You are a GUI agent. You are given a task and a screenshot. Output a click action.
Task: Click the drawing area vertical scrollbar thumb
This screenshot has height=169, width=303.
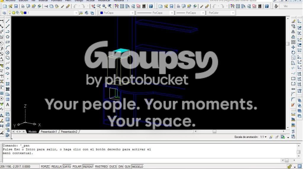288,44
